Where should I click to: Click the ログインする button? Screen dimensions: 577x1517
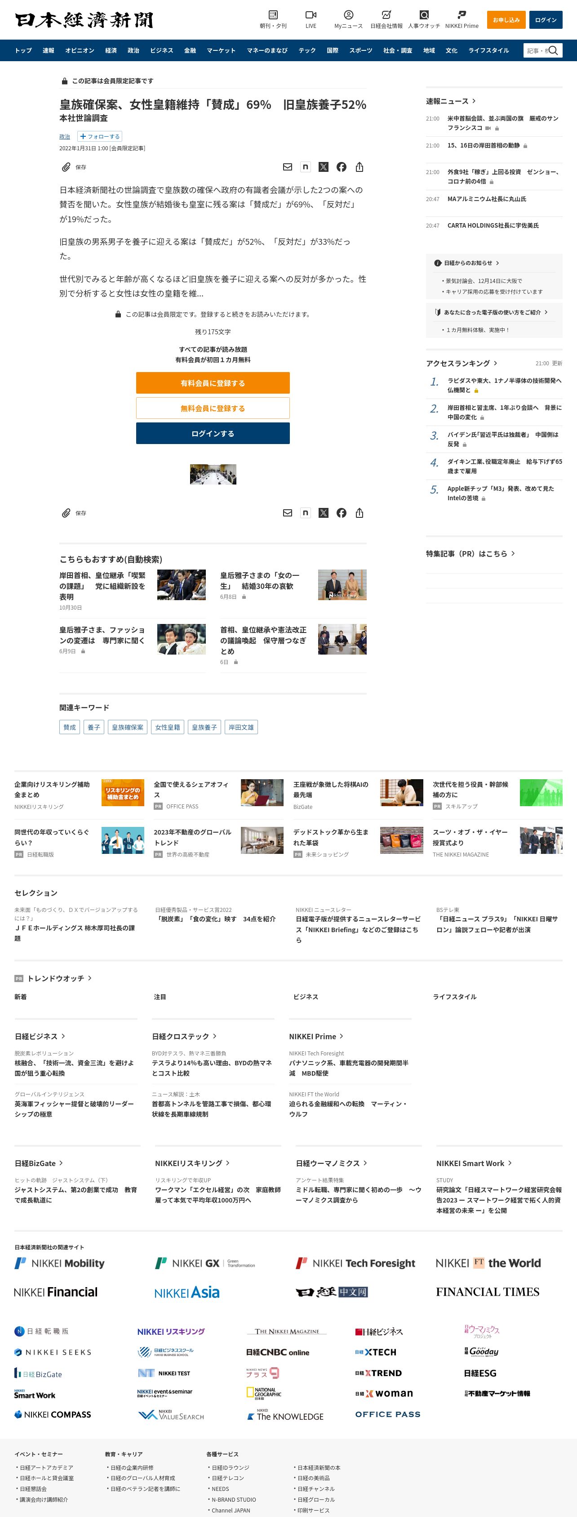click(213, 433)
